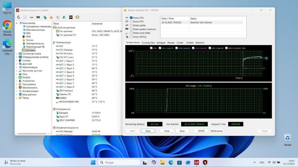Click the green chip icon in AIDA64 toolbar
298x167 pixels.
click(x=32, y=17)
